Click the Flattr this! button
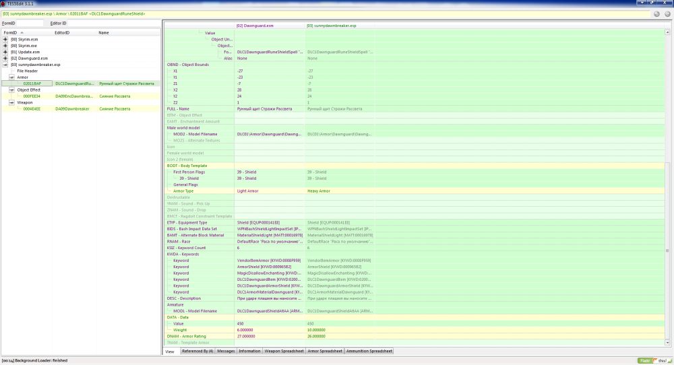Viewport: 674px width, 365px height. click(654, 361)
